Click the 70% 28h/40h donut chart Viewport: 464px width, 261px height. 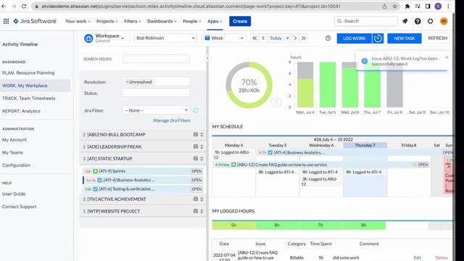249,86
